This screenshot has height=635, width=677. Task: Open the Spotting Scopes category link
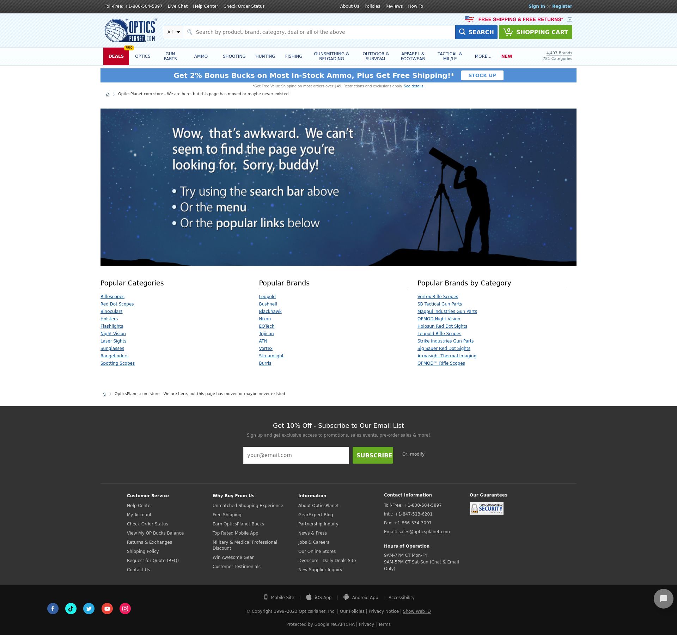pyautogui.click(x=117, y=363)
